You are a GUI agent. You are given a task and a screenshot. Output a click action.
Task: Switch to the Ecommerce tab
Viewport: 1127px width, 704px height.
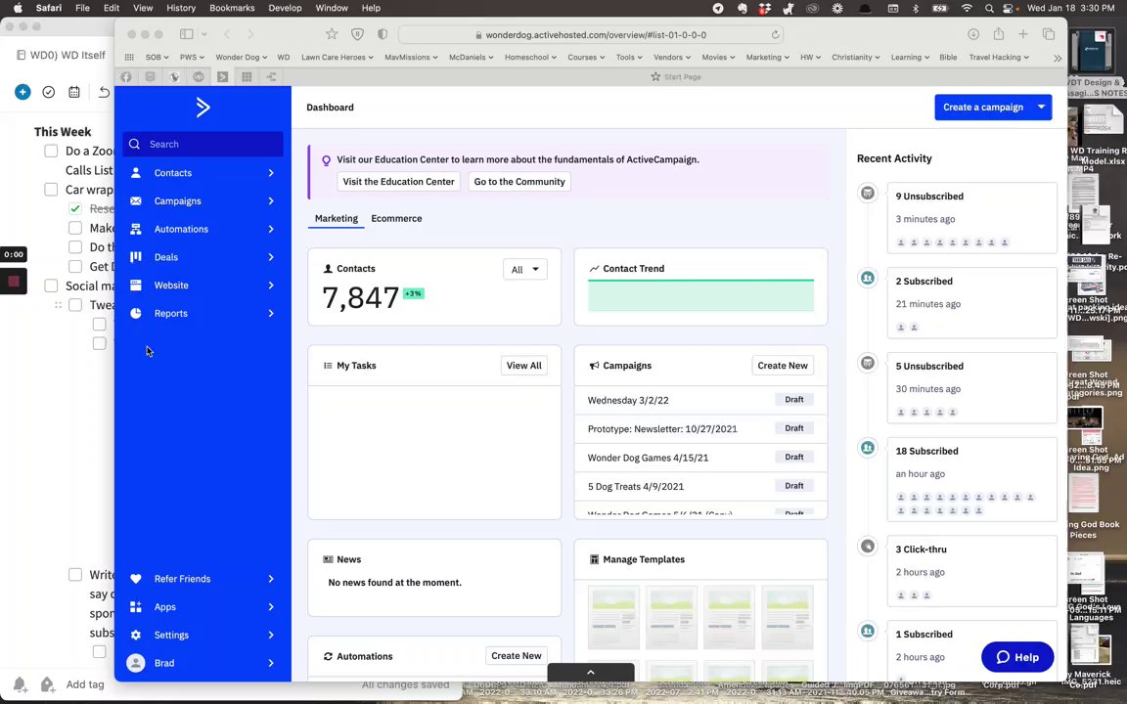(x=396, y=218)
